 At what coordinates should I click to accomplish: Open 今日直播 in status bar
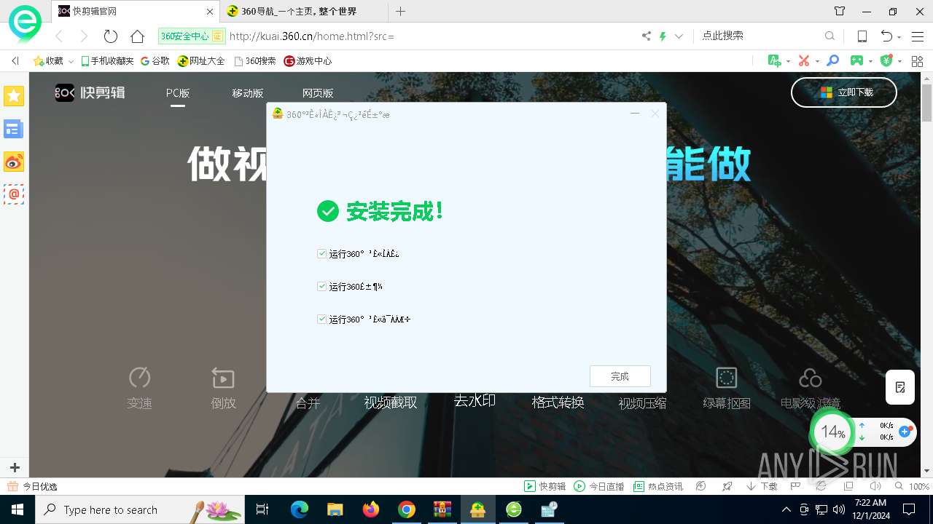pyautogui.click(x=599, y=486)
